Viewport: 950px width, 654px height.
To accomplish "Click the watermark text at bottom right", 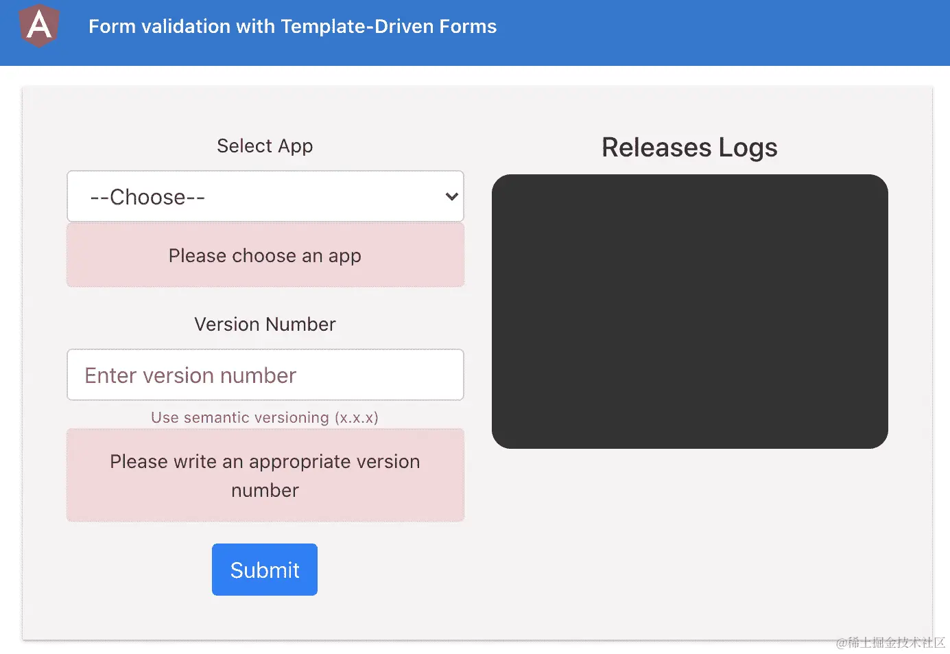I will 890,643.
